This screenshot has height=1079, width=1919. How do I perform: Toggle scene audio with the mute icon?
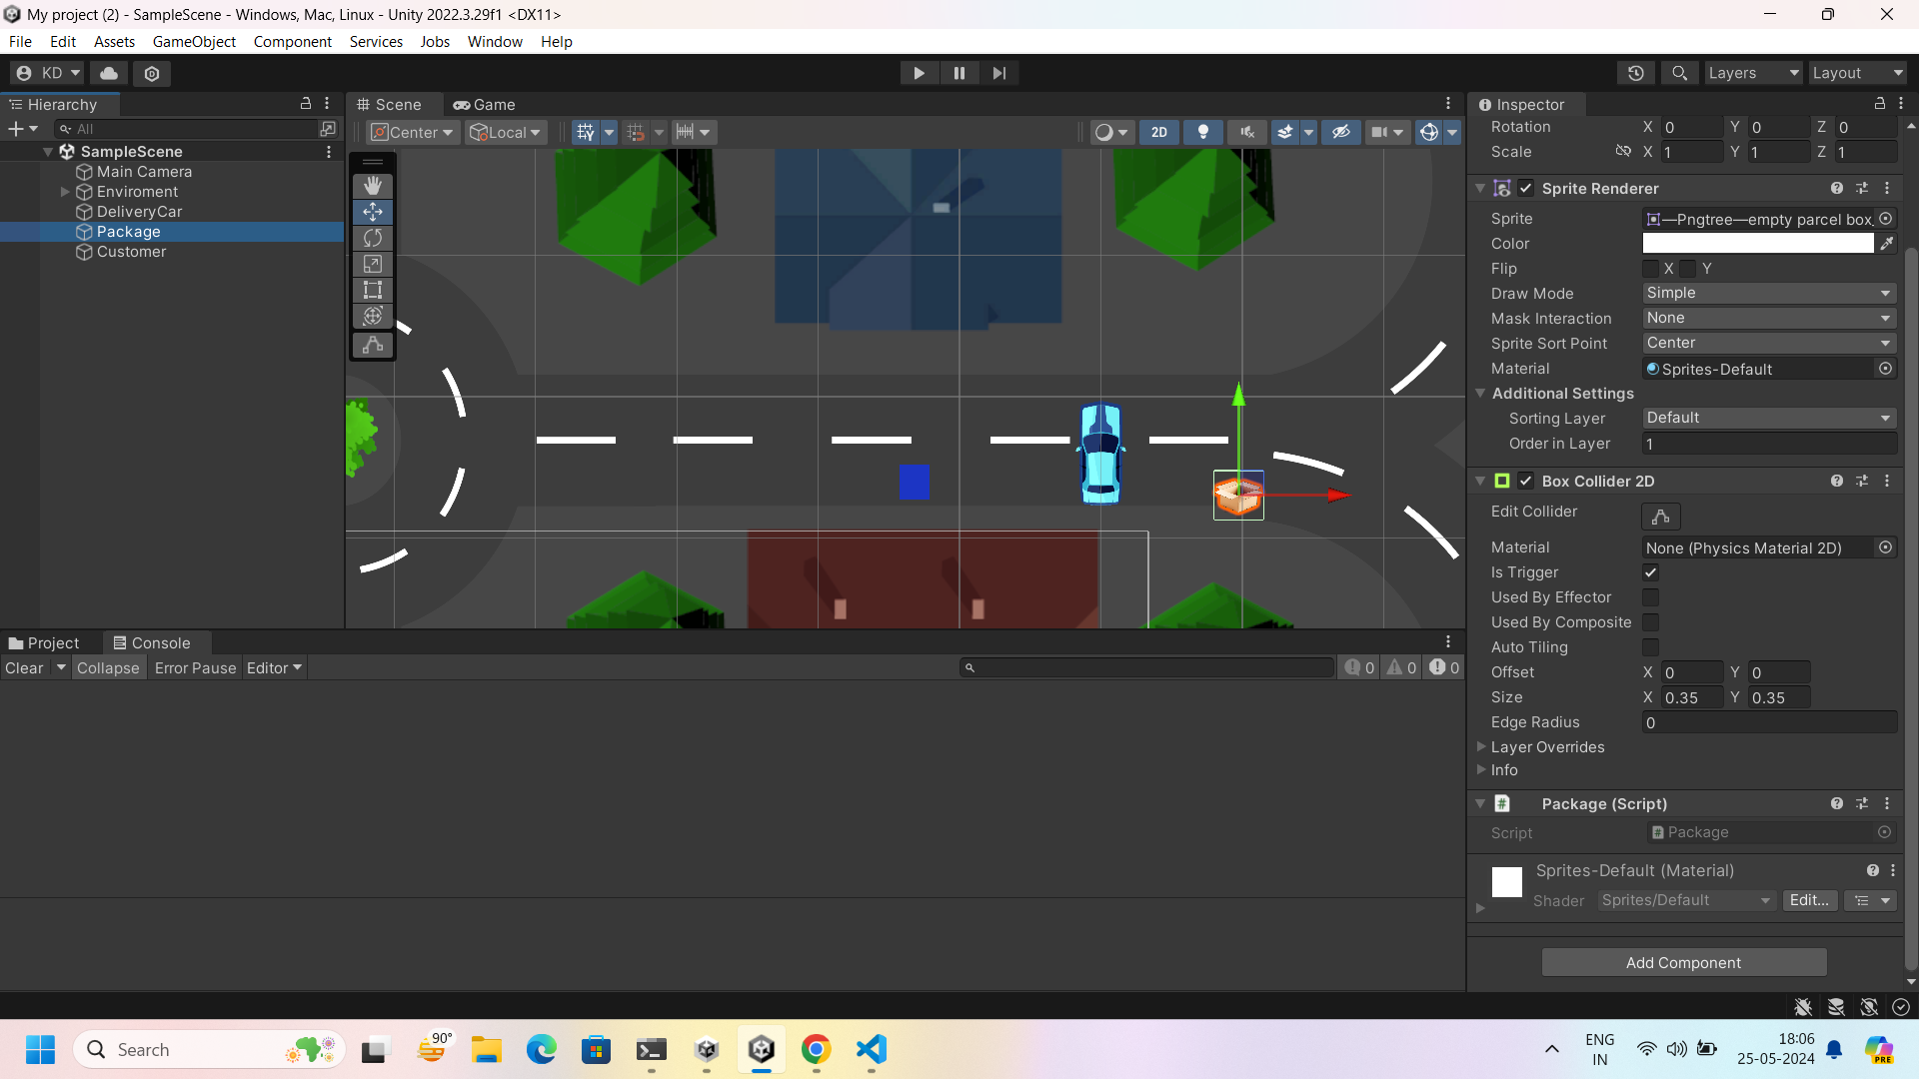[1246, 131]
